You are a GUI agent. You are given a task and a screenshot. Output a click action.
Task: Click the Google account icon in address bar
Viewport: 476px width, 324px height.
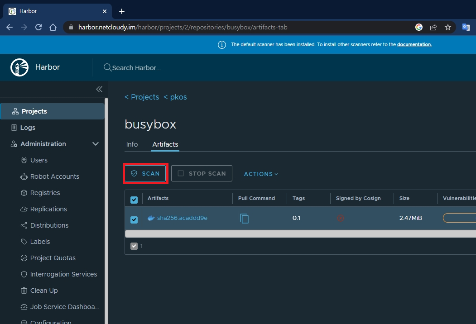[x=419, y=27]
